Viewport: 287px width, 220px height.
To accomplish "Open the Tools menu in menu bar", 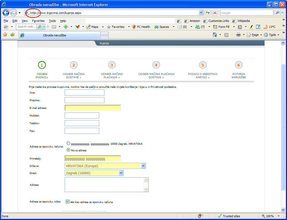I will pyautogui.click(x=52, y=21).
